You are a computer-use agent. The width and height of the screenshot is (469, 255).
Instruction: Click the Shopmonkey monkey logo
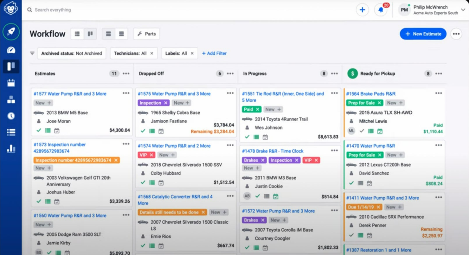[11, 9]
